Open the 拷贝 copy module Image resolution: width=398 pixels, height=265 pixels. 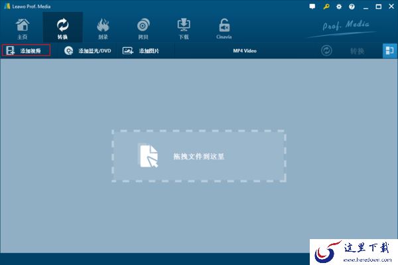point(143,29)
